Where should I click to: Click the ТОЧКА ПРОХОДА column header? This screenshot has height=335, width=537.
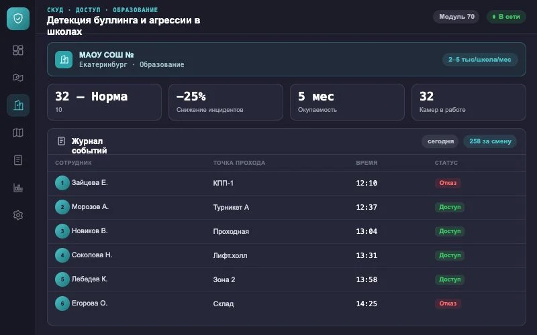pyautogui.click(x=239, y=163)
